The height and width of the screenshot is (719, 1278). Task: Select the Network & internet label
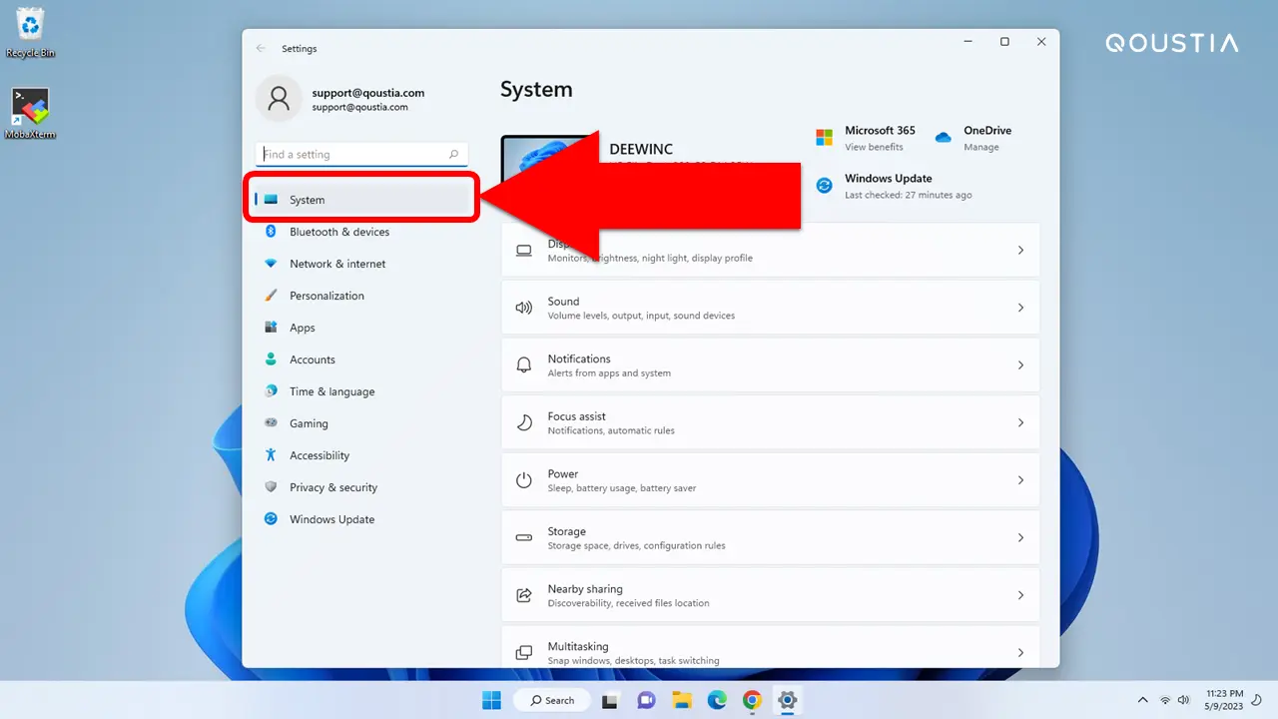(x=337, y=264)
